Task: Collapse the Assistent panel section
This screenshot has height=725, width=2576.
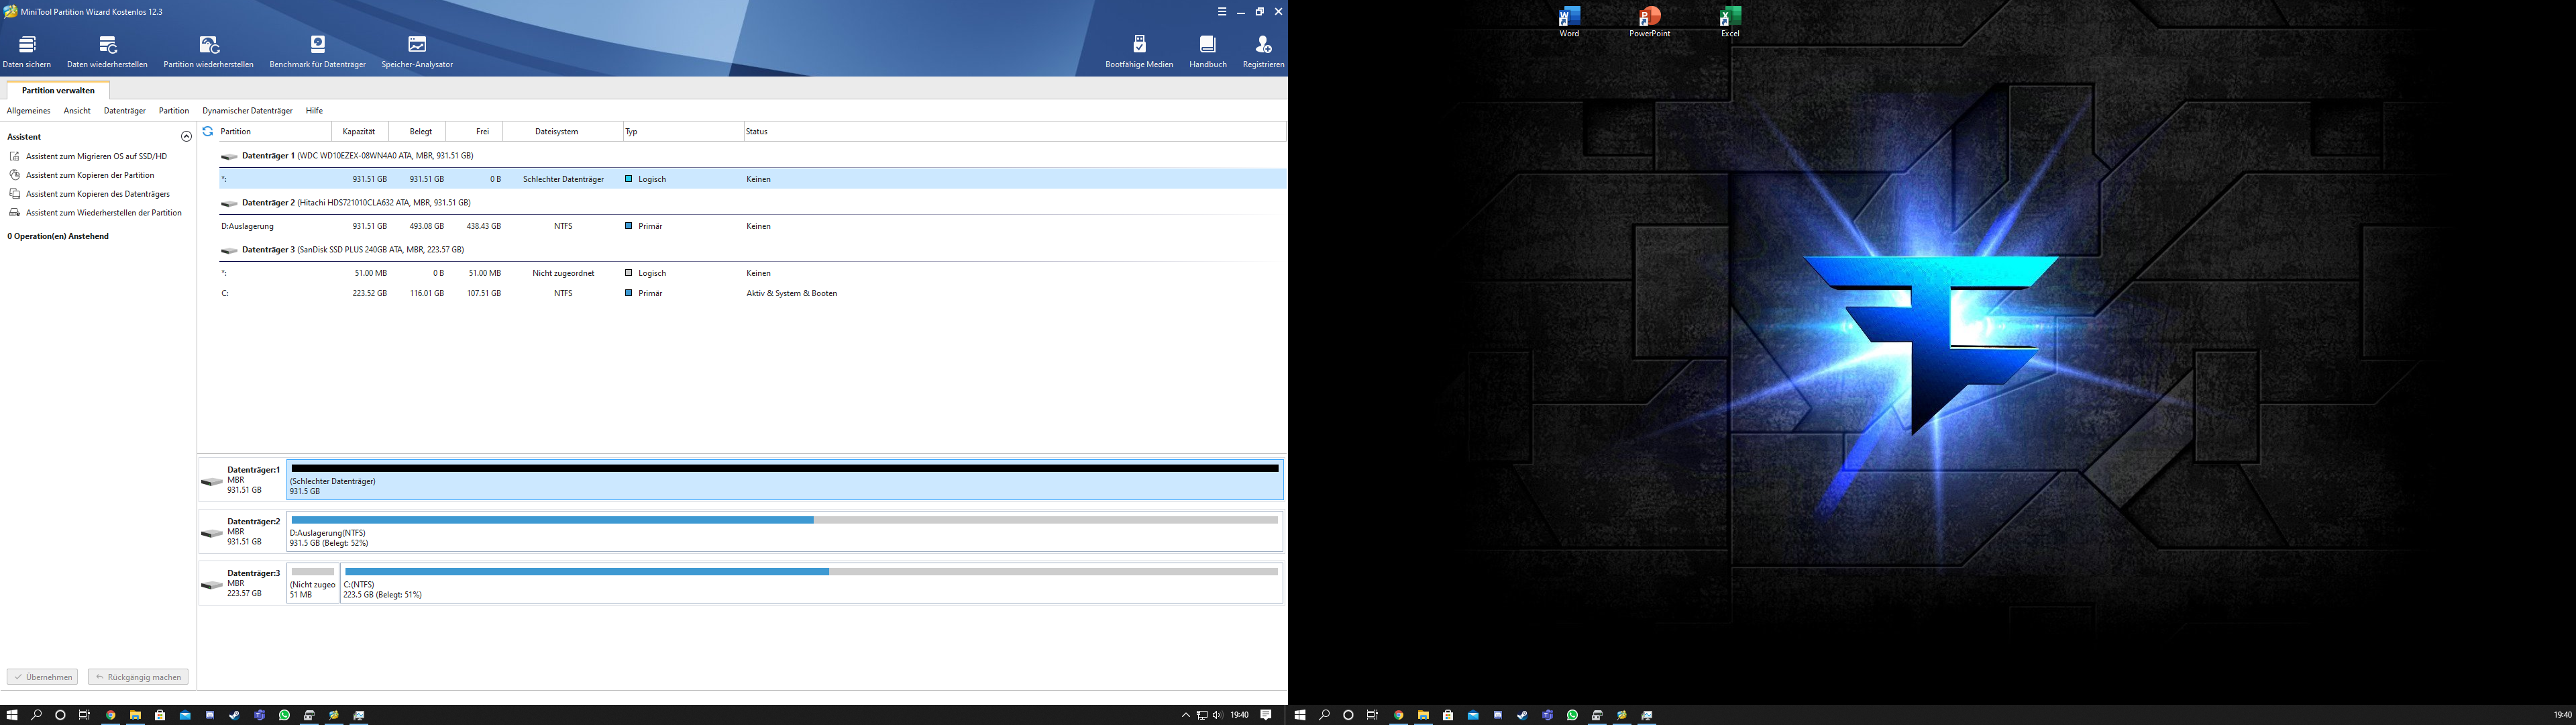Action: [186, 136]
